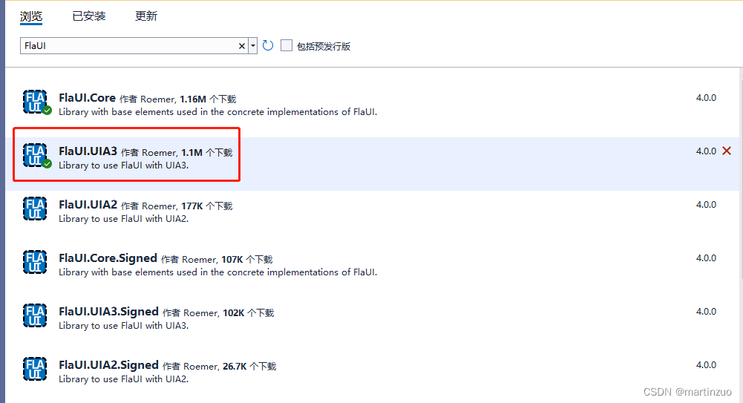Click the 177K 个下载 download count
743x403 pixels.
(206, 206)
